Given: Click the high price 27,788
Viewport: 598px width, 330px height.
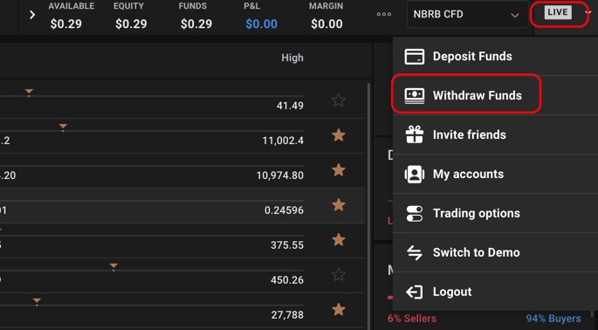Looking at the screenshot, I should tap(287, 315).
